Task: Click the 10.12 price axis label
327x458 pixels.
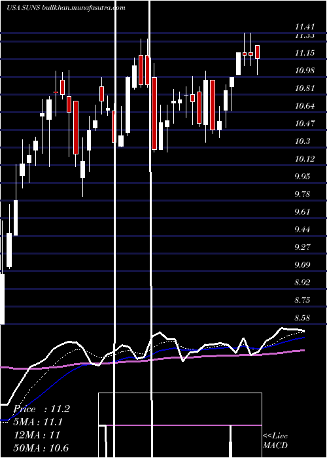Action: click(x=305, y=159)
